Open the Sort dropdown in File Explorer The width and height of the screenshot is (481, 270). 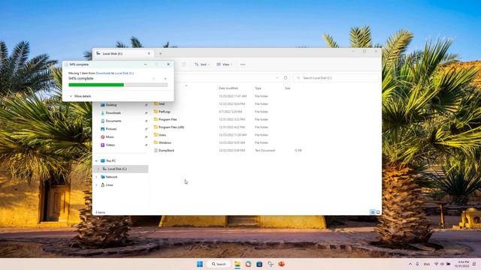(202, 64)
